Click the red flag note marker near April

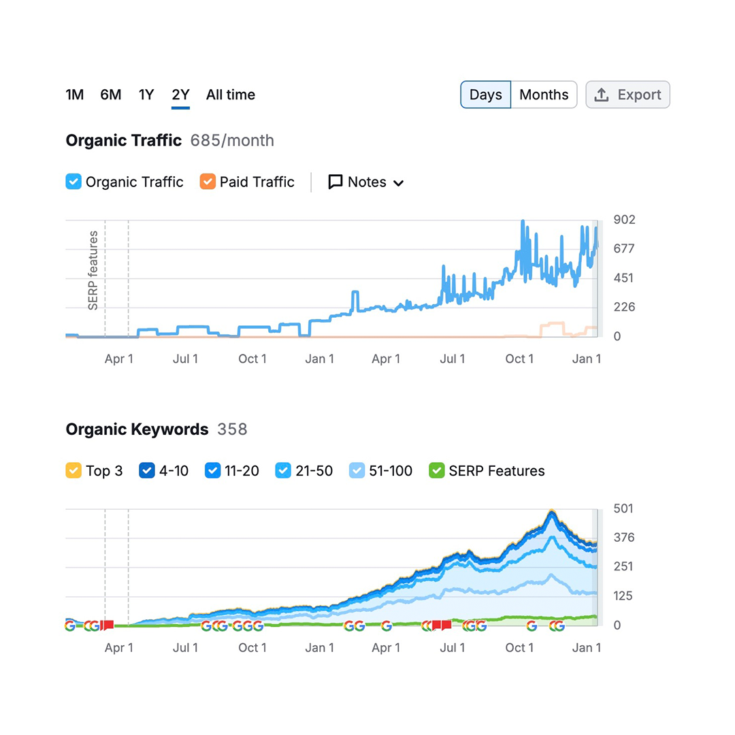[x=108, y=625]
